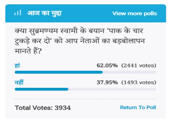Click the आज का मुद्दा header title
The height and width of the screenshot is (121, 179).
pyautogui.click(x=44, y=13)
